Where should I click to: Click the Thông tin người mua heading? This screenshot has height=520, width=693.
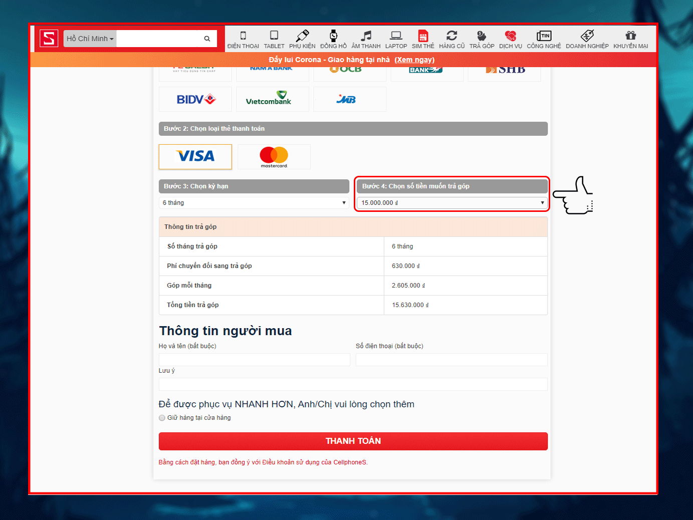click(225, 331)
